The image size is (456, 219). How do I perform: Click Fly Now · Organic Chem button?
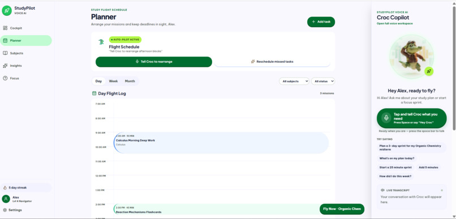point(342,209)
